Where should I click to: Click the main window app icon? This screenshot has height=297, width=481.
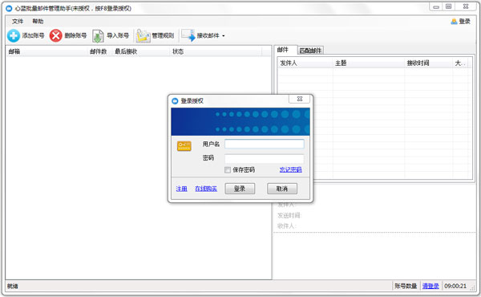(x=9, y=8)
